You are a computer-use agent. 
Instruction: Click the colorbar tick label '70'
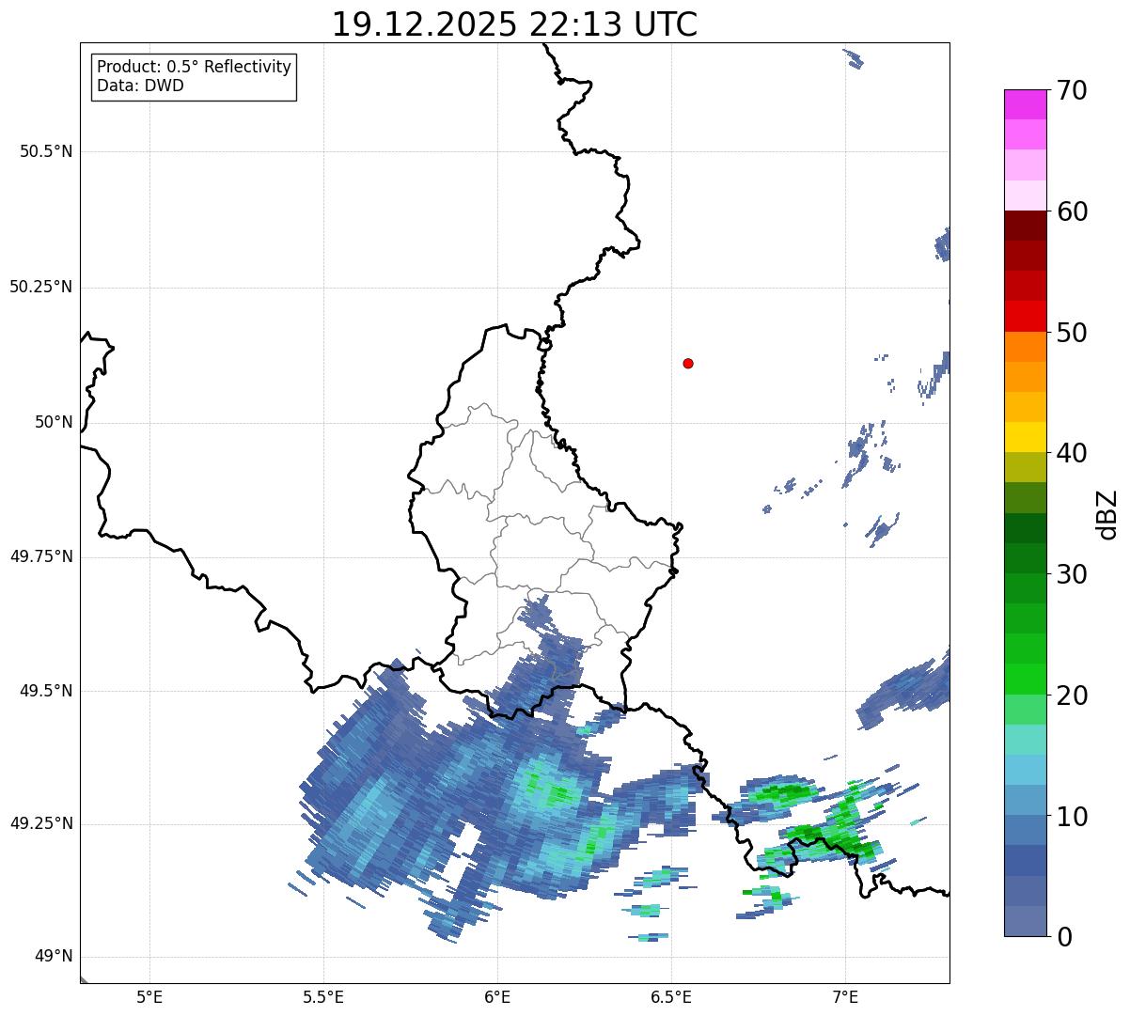coord(1072,90)
